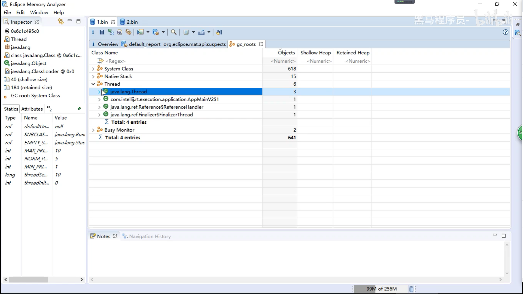Open the dominator tree view
Viewport: 523px width, 294px height.
111,32
